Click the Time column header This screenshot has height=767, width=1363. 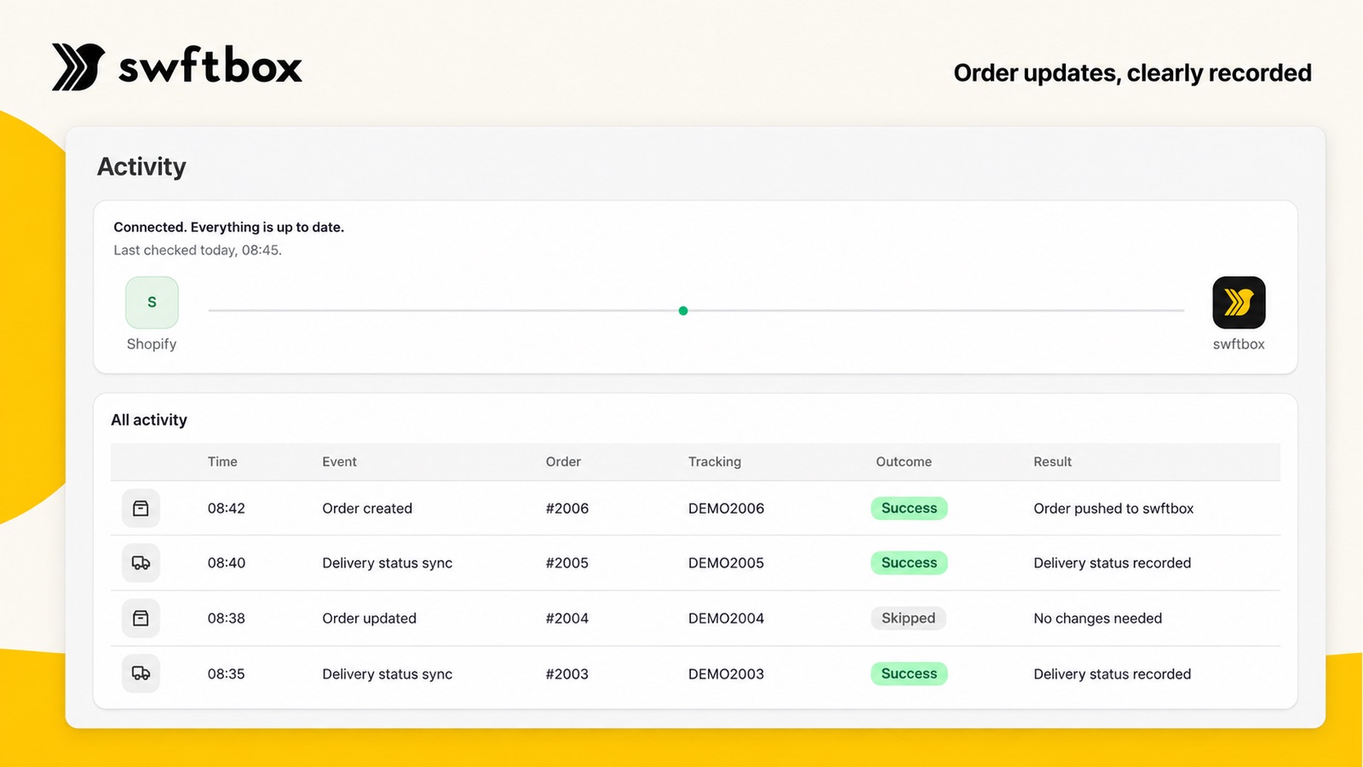click(222, 462)
